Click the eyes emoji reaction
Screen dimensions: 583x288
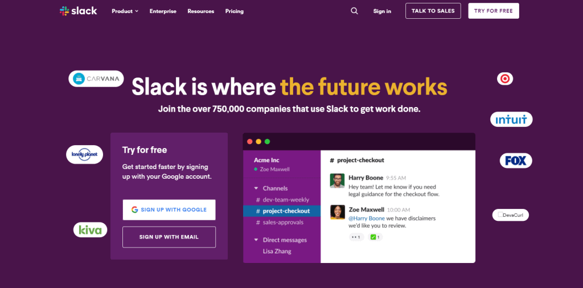pos(356,237)
